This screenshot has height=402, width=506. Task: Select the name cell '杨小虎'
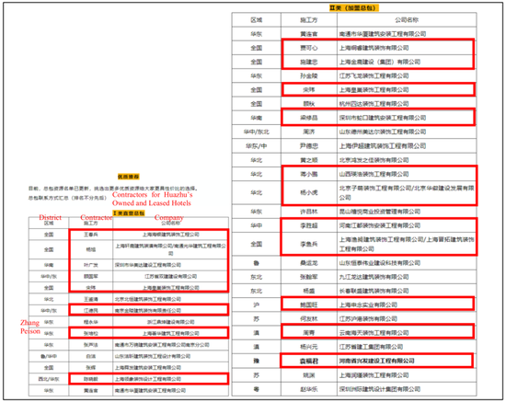pyautogui.click(x=309, y=192)
